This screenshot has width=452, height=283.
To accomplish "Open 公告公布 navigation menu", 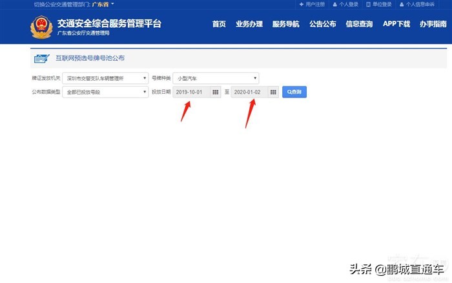I will point(323,24).
